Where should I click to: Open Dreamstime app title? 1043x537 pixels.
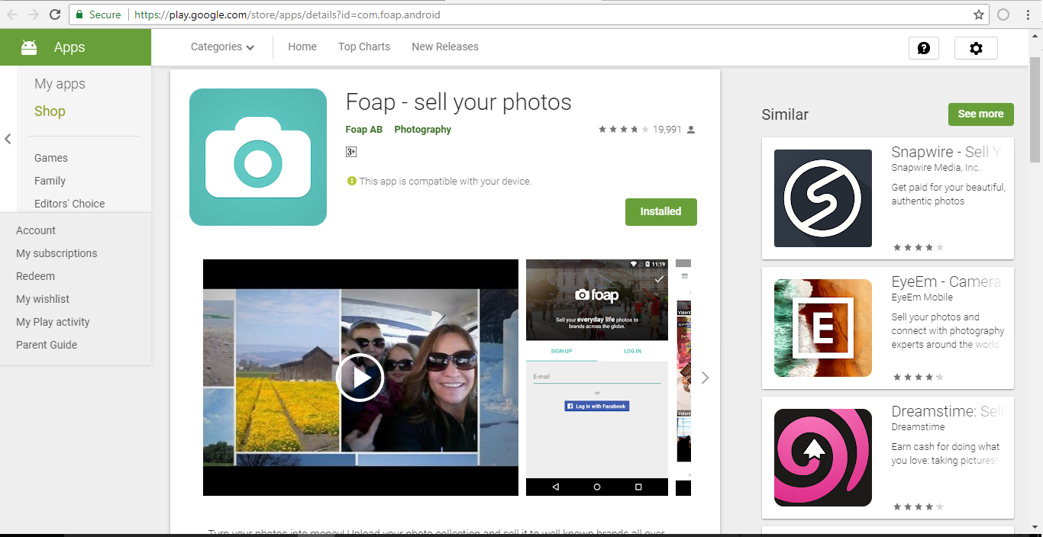pos(947,411)
